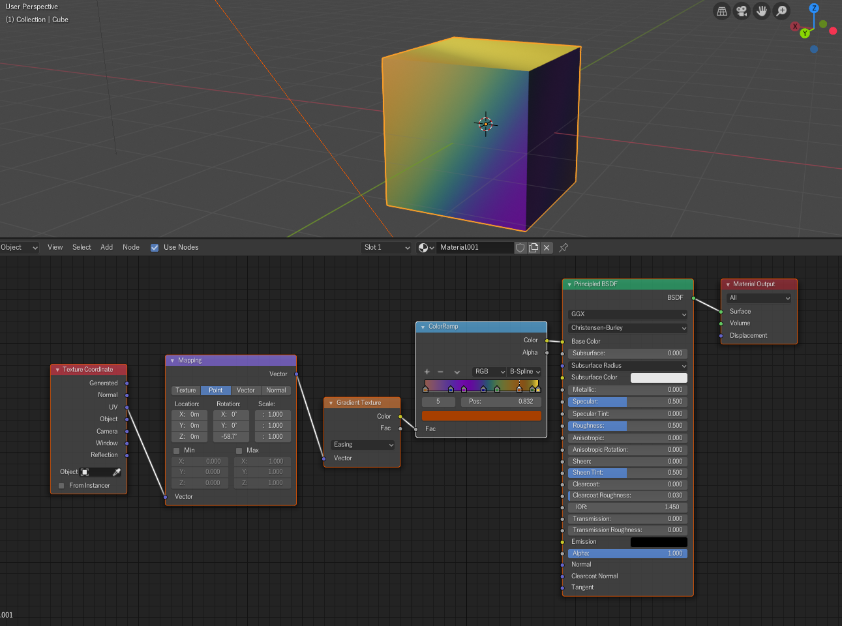Click the Emission black color swatch
842x626 pixels.
click(x=659, y=542)
